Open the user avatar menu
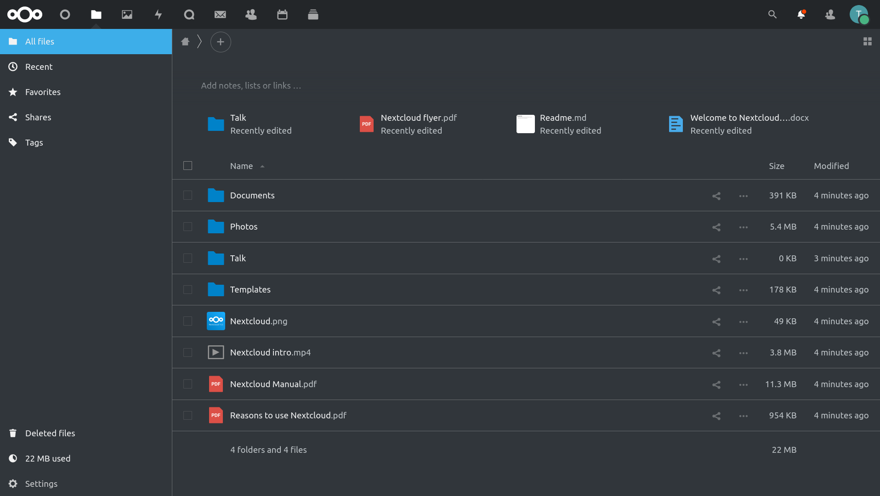The height and width of the screenshot is (496, 880). [x=858, y=15]
